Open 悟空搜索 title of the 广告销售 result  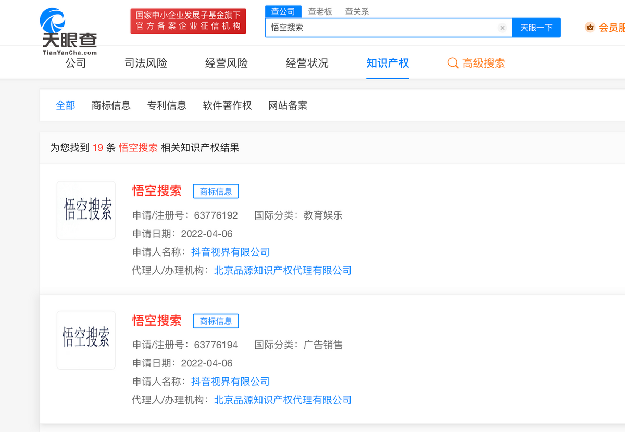[x=157, y=321]
